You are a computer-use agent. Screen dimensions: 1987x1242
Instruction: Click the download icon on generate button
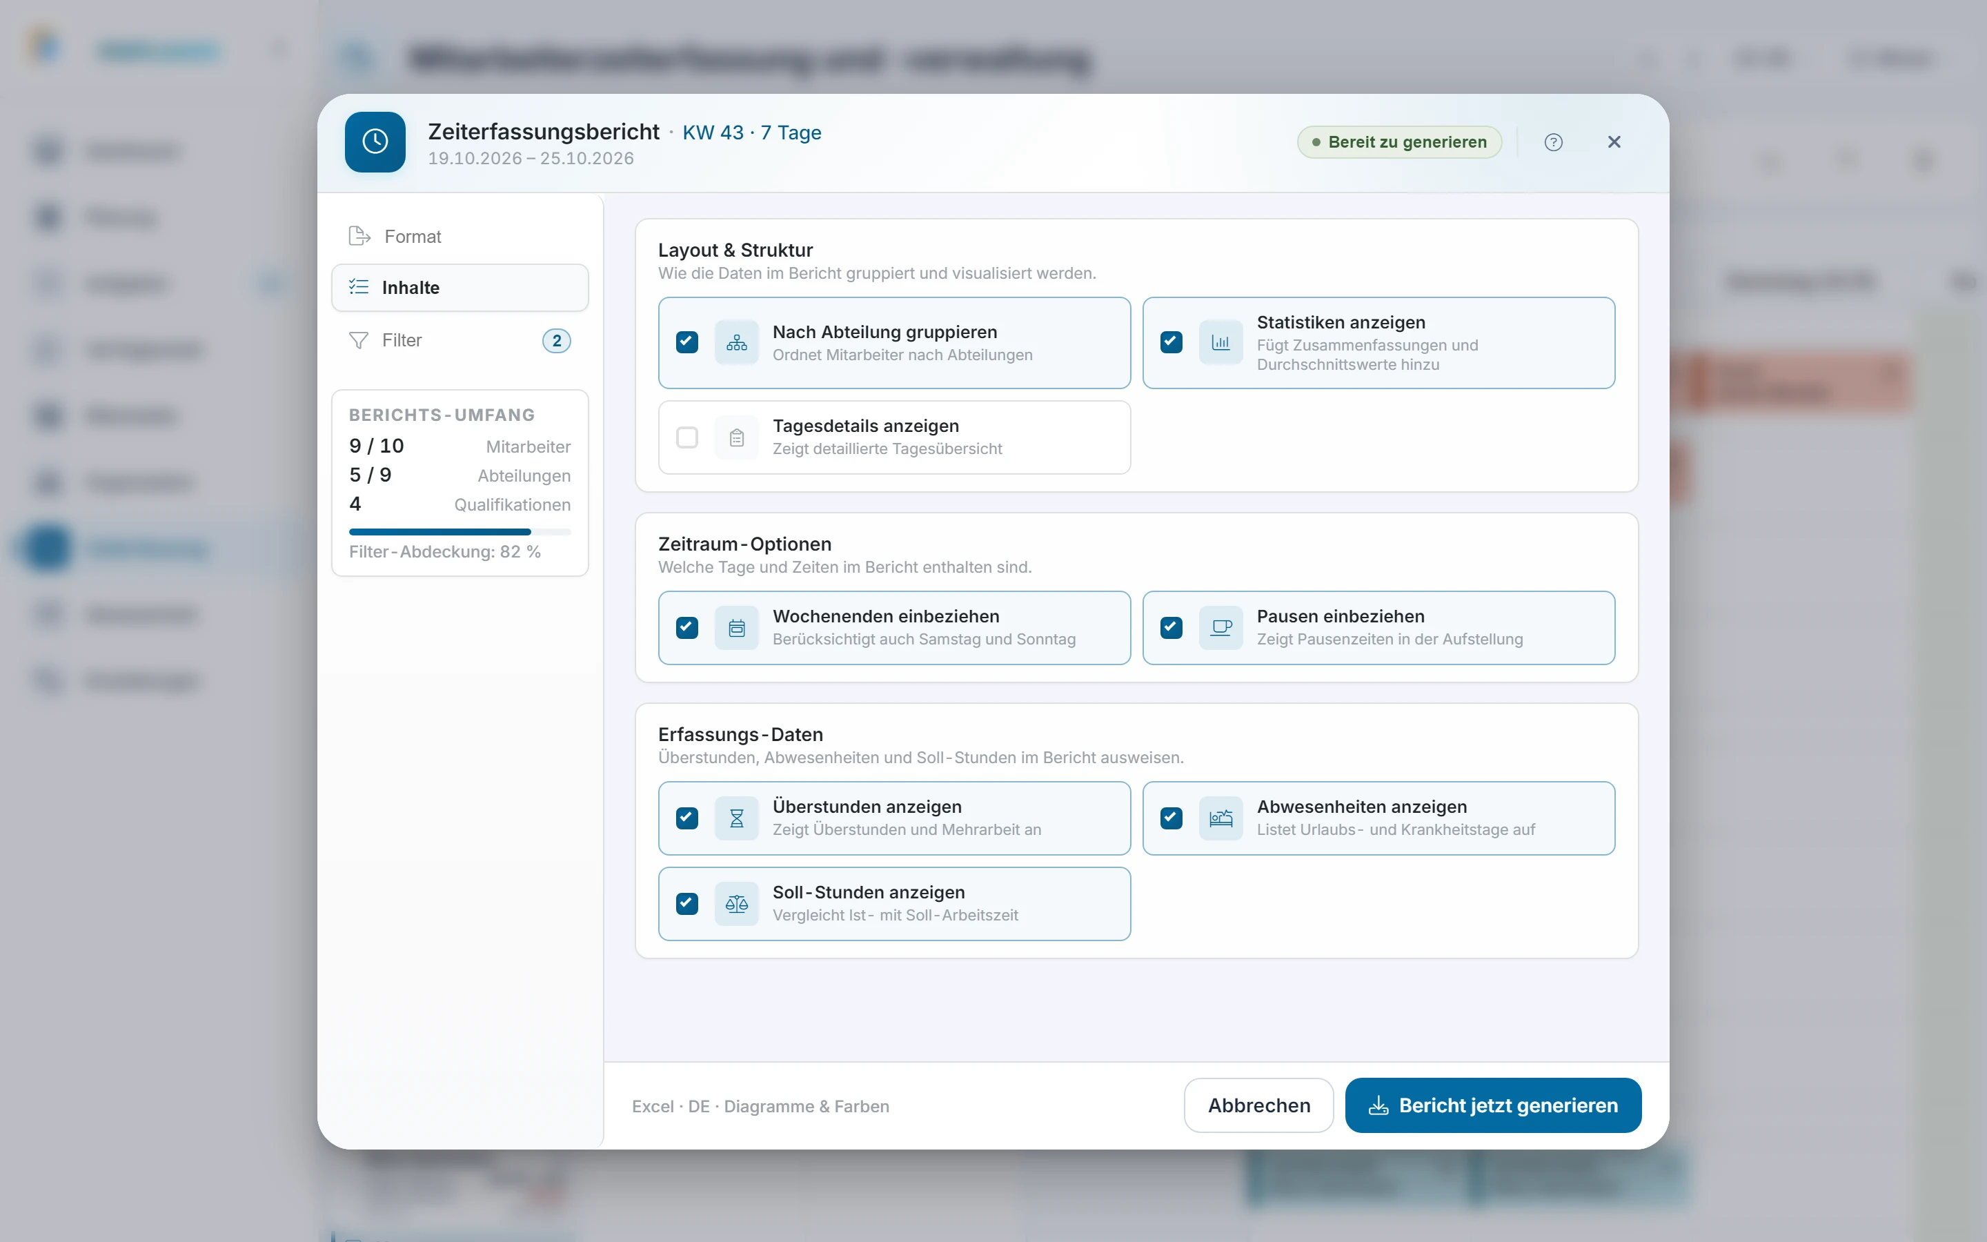[x=1378, y=1105]
